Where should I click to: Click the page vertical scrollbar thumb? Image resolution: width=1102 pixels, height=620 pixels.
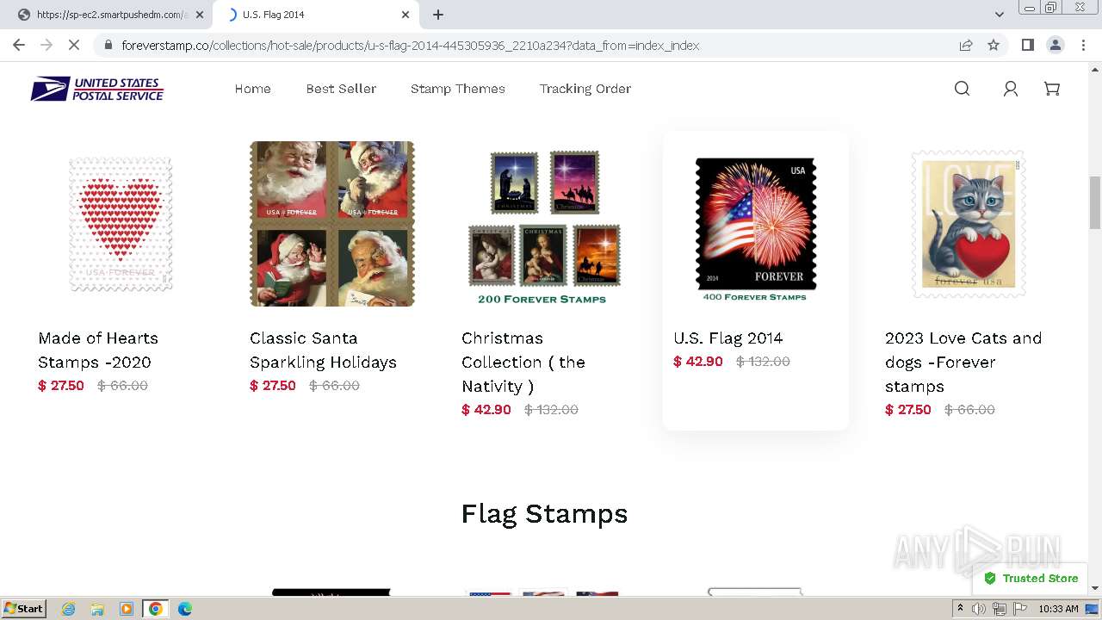click(x=1094, y=202)
